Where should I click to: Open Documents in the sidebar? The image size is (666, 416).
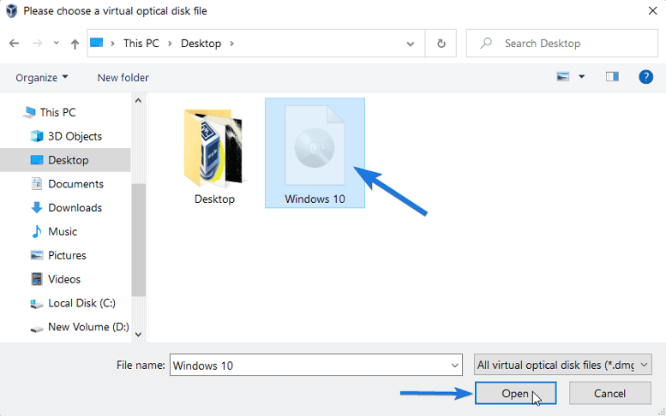coord(75,184)
